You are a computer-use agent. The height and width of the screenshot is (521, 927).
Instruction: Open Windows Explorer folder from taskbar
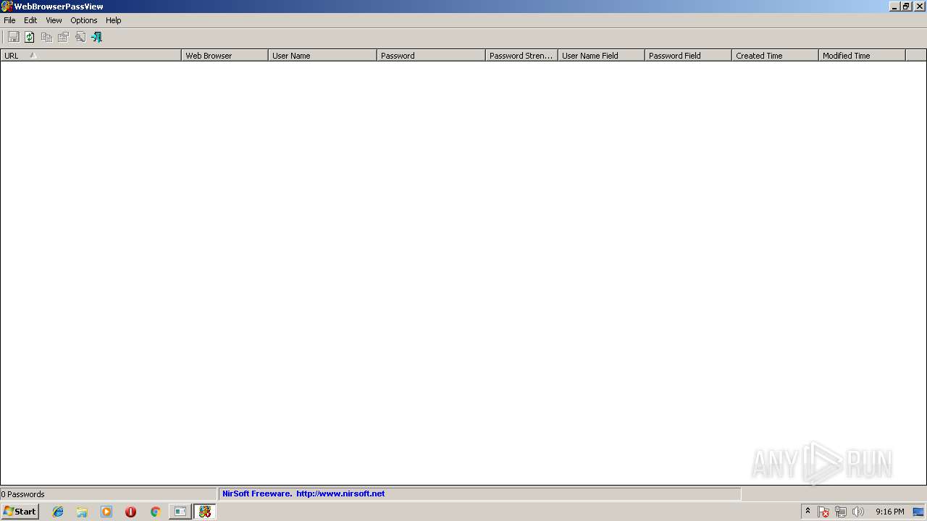[x=82, y=512]
